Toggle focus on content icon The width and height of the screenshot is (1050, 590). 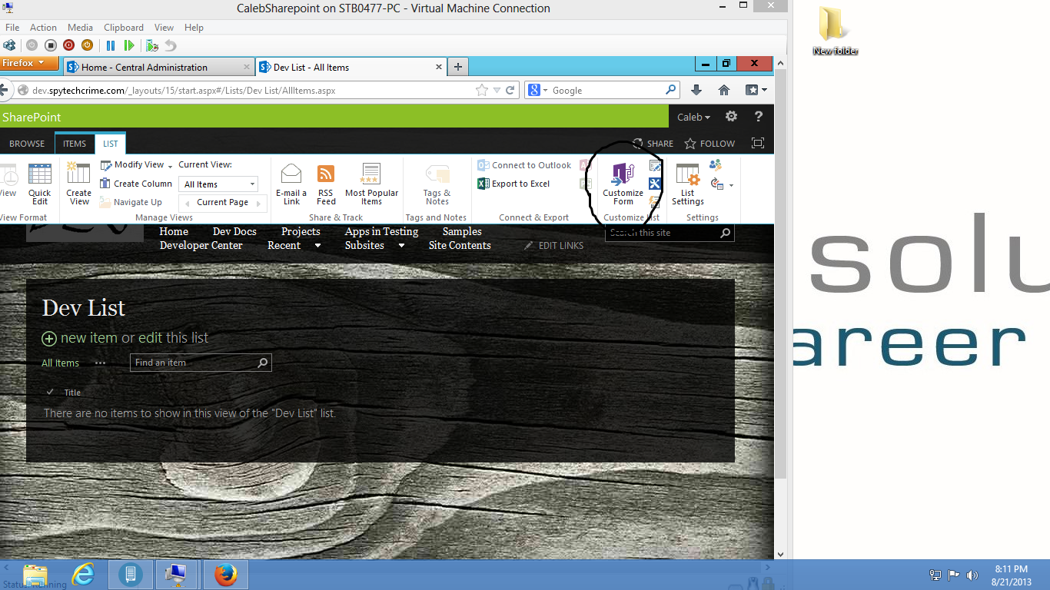(x=758, y=144)
